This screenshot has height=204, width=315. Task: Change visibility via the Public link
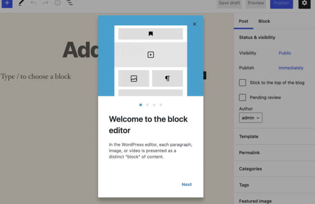coord(285,53)
